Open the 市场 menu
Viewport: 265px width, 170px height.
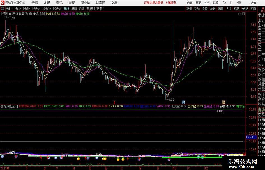pyautogui.click(x=47, y=3)
